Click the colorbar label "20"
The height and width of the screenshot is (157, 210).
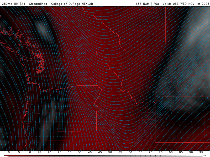(x=49, y=152)
